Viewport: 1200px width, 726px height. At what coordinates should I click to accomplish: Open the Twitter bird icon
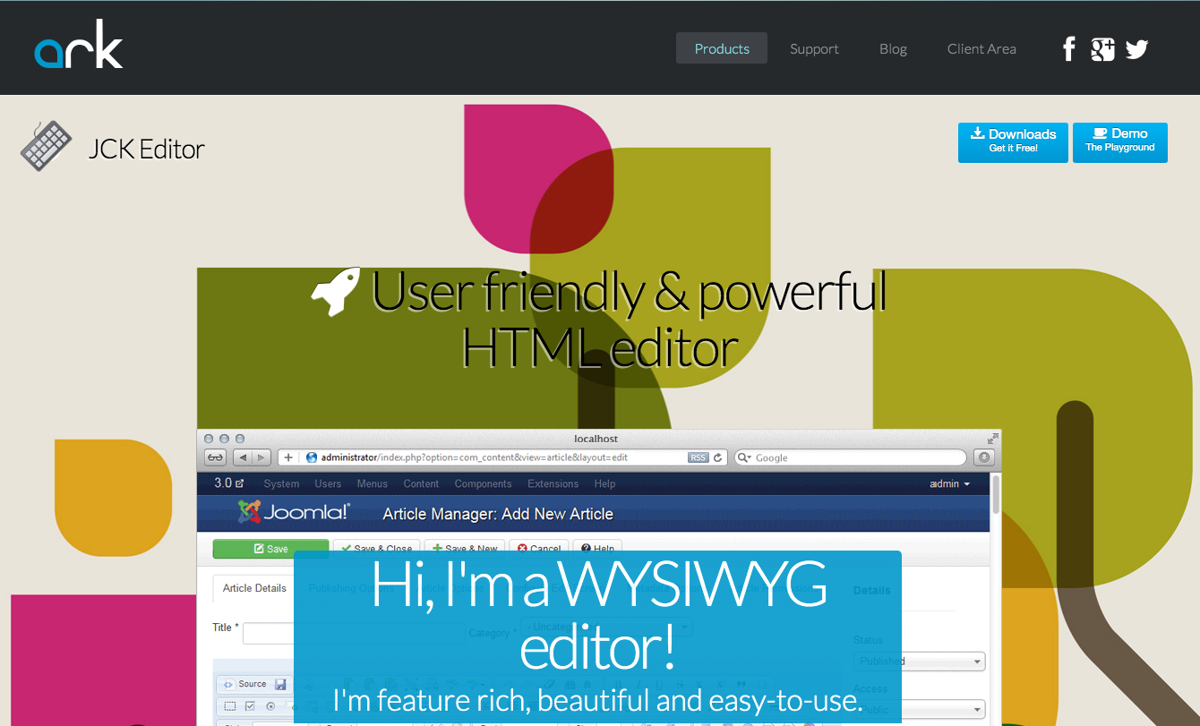(1136, 49)
